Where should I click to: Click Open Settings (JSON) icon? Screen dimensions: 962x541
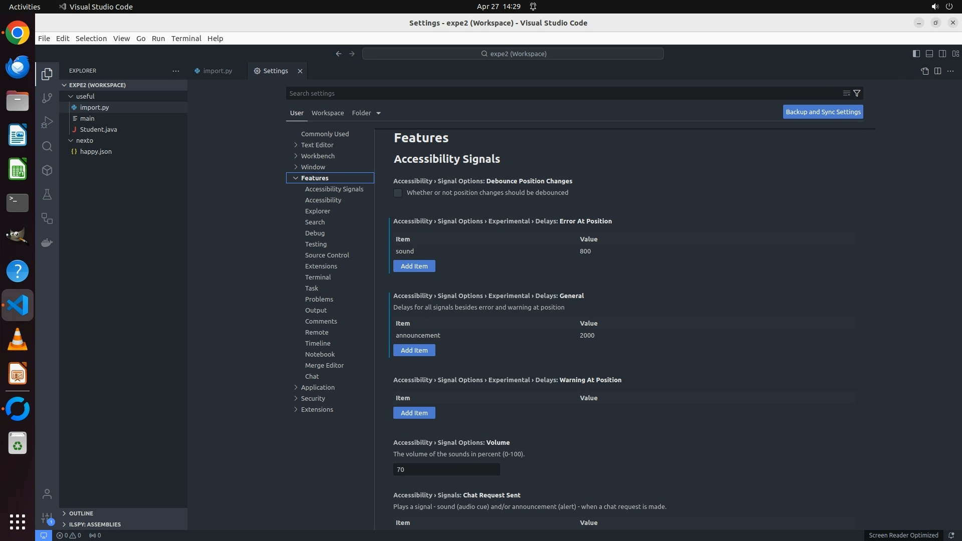pyautogui.click(x=924, y=71)
